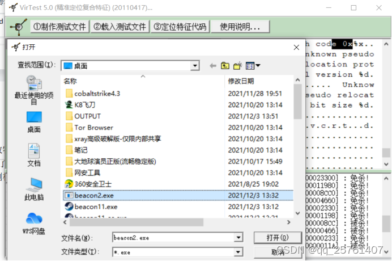Click results log scrollbar up arrow in VirTest
The height and width of the screenshot is (261, 392).
pos(386,179)
